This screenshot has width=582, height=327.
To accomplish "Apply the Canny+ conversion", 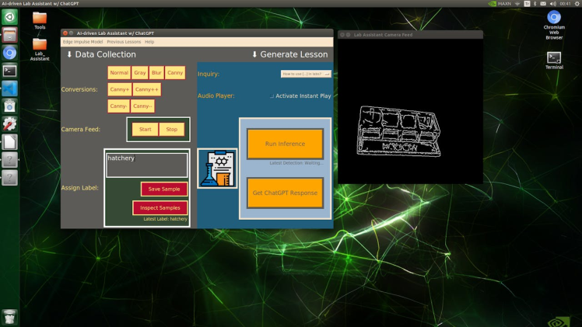I will coord(120,89).
